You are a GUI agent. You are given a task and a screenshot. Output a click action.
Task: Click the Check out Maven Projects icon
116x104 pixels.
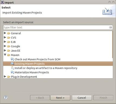click(12, 59)
